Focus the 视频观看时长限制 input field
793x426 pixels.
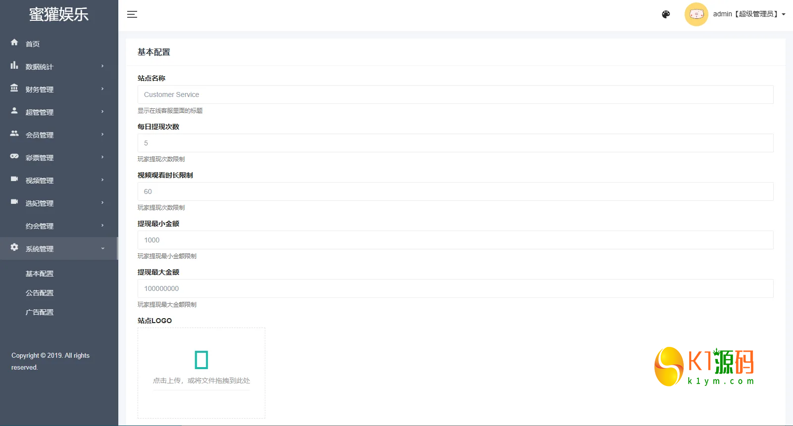(455, 191)
